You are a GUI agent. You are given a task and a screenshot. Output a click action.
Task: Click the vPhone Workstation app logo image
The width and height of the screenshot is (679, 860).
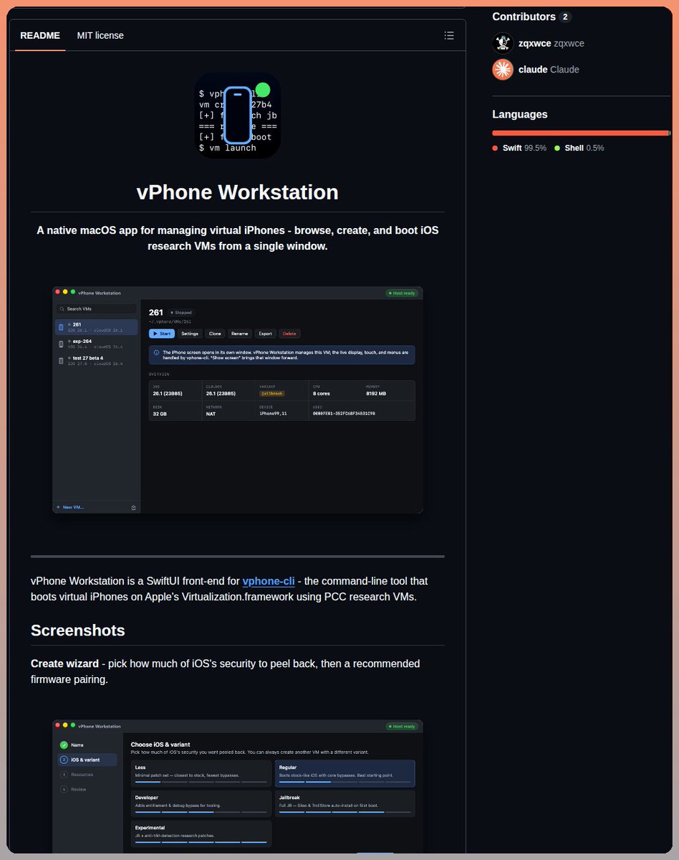point(238,115)
